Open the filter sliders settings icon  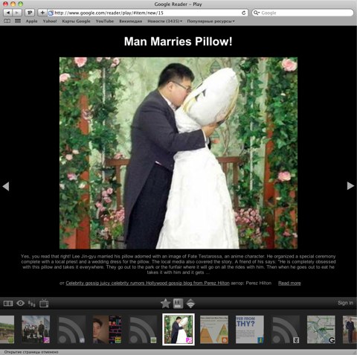pos(31,304)
